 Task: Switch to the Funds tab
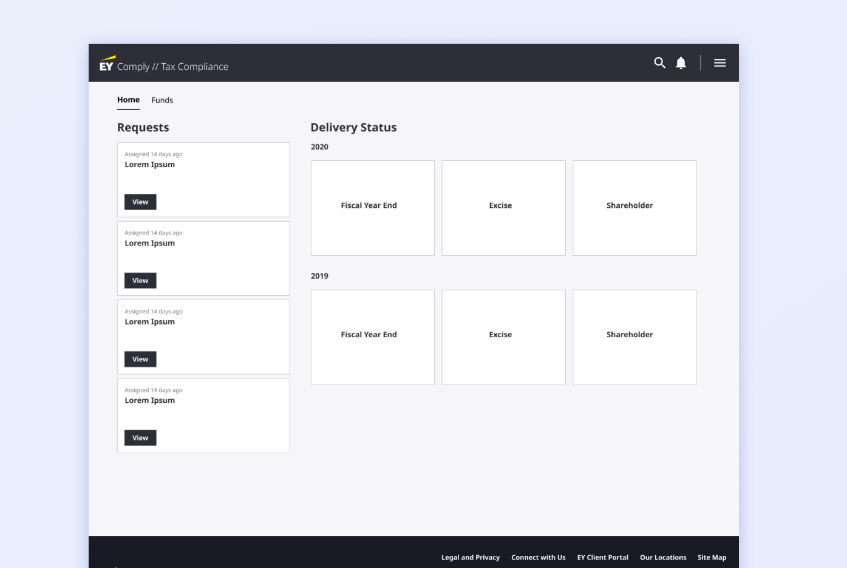[x=162, y=100]
